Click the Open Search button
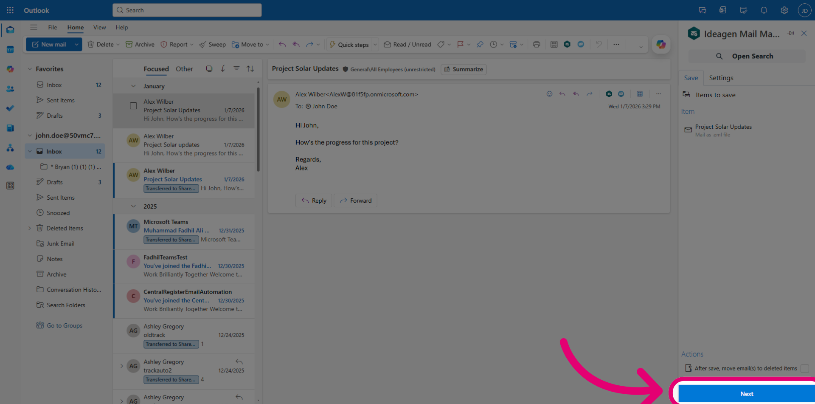 (x=747, y=56)
